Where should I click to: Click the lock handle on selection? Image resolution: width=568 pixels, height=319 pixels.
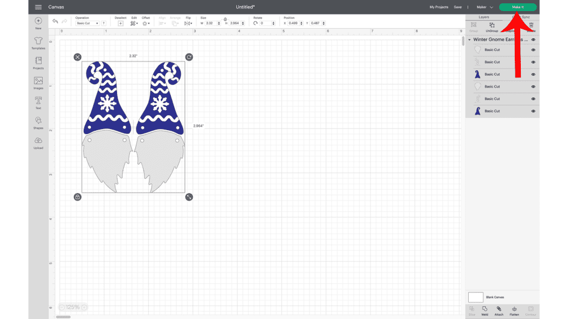[x=78, y=197]
